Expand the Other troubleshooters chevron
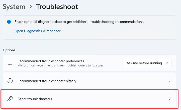Image resolution: width=181 pixels, height=110 pixels. click(x=170, y=99)
